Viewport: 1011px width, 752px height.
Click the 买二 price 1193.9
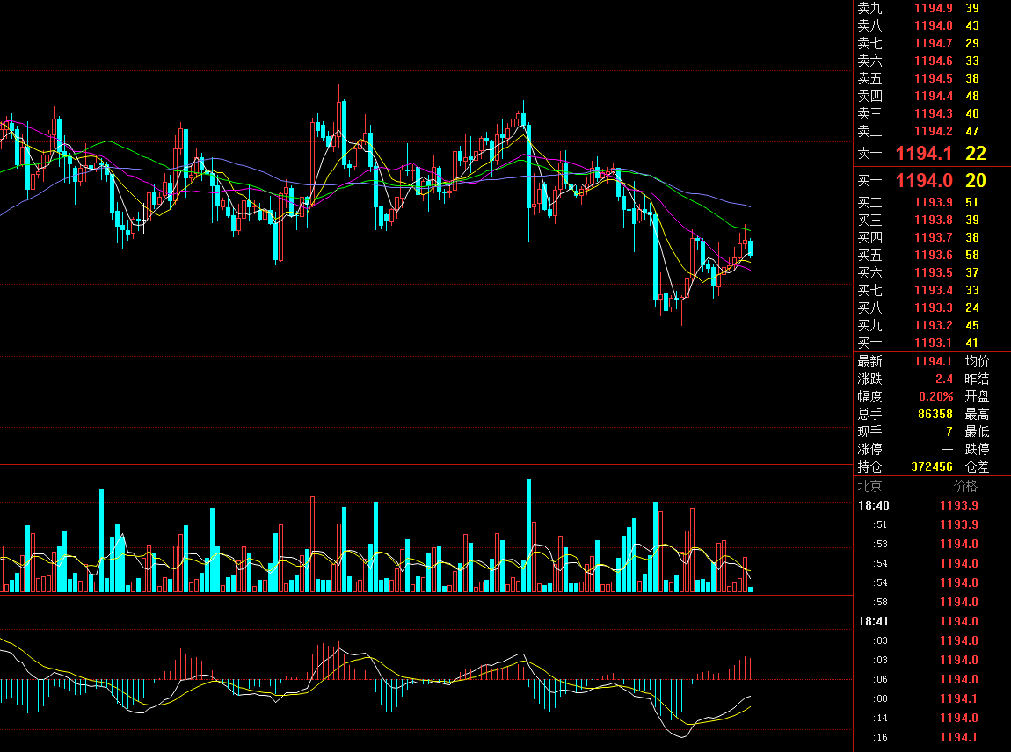point(933,202)
